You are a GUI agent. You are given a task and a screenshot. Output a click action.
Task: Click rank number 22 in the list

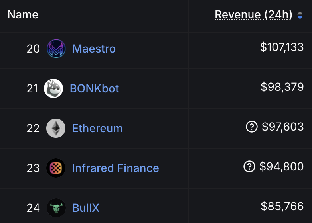[x=33, y=128]
